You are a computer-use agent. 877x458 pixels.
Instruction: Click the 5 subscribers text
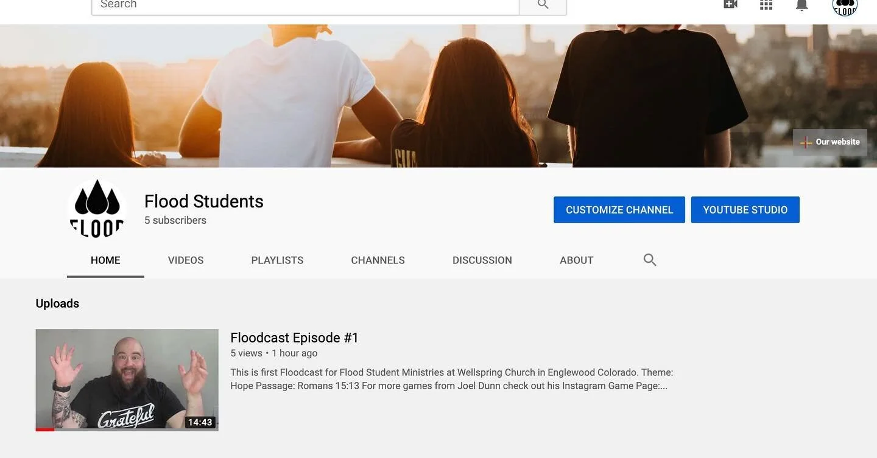(x=175, y=220)
